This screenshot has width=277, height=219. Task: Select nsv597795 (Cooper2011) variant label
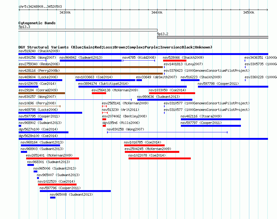click(39, 116)
